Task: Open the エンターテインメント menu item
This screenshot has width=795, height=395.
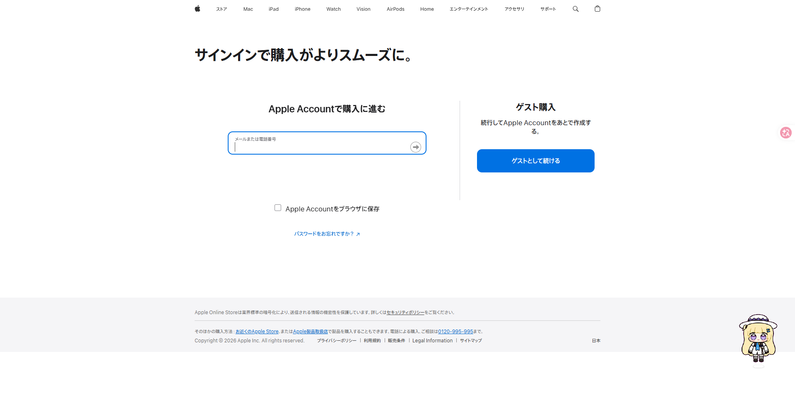Action: (469, 9)
